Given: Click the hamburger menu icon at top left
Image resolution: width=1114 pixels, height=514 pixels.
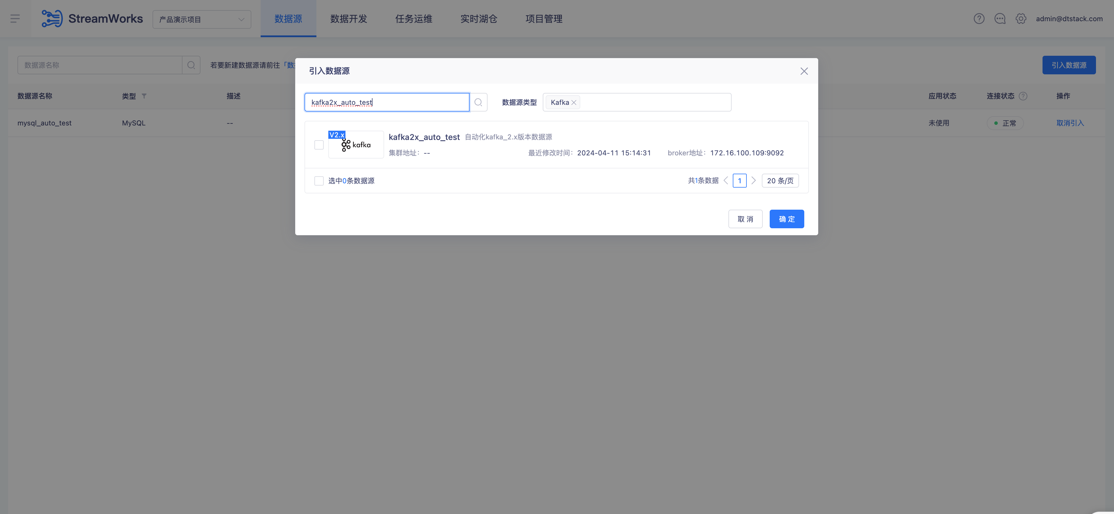Looking at the screenshot, I should (x=15, y=19).
